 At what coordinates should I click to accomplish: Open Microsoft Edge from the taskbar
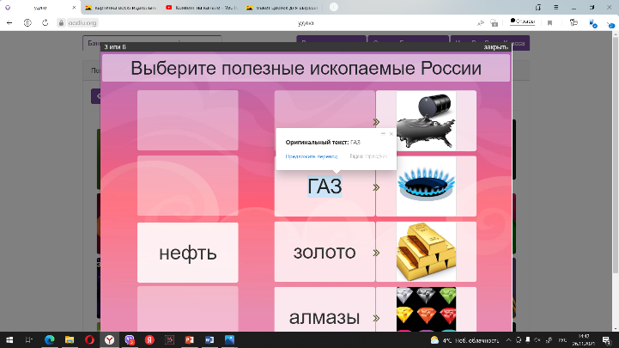(x=50, y=339)
